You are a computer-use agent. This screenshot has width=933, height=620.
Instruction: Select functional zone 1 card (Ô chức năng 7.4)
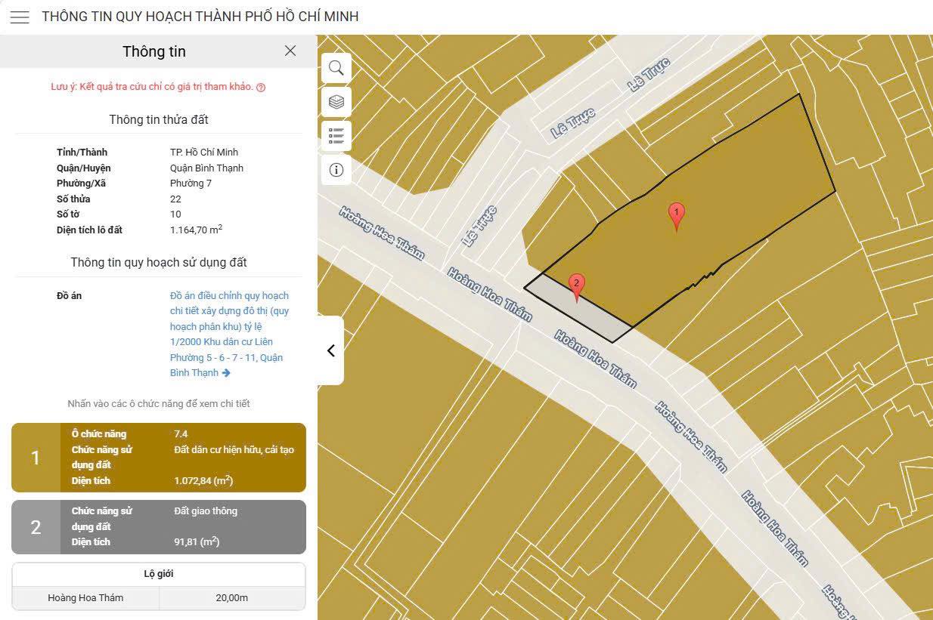tap(183, 458)
